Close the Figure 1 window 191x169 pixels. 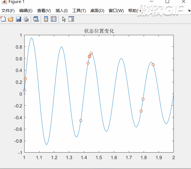pos(184,2)
